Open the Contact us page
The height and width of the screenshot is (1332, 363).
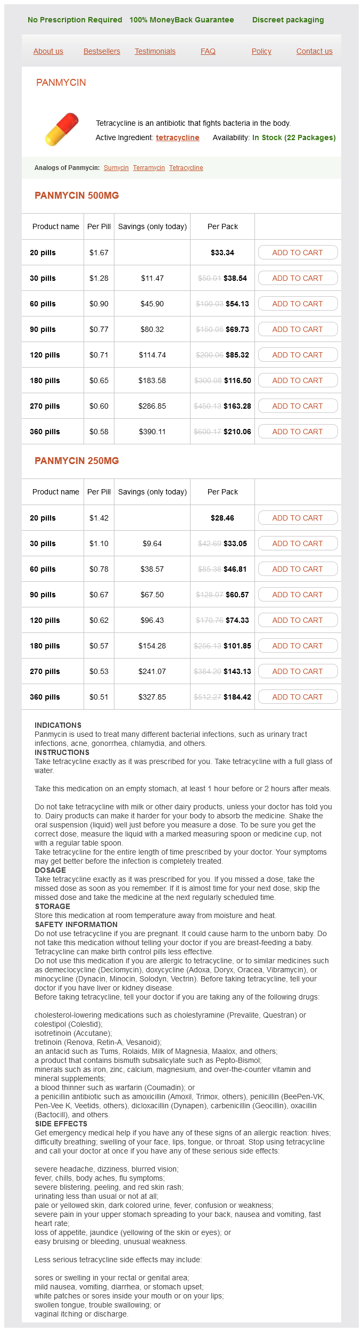pyautogui.click(x=314, y=51)
